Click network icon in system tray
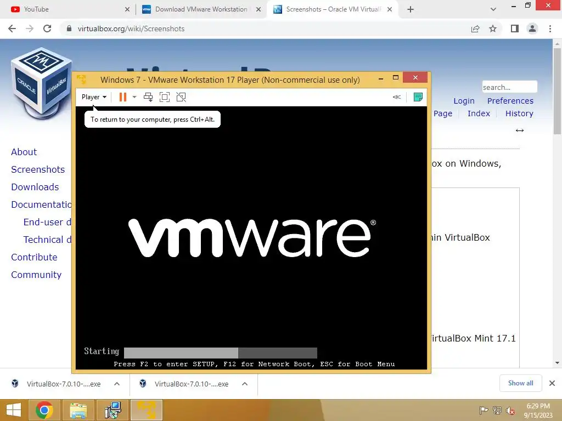This screenshot has width=562, height=421. [497, 410]
